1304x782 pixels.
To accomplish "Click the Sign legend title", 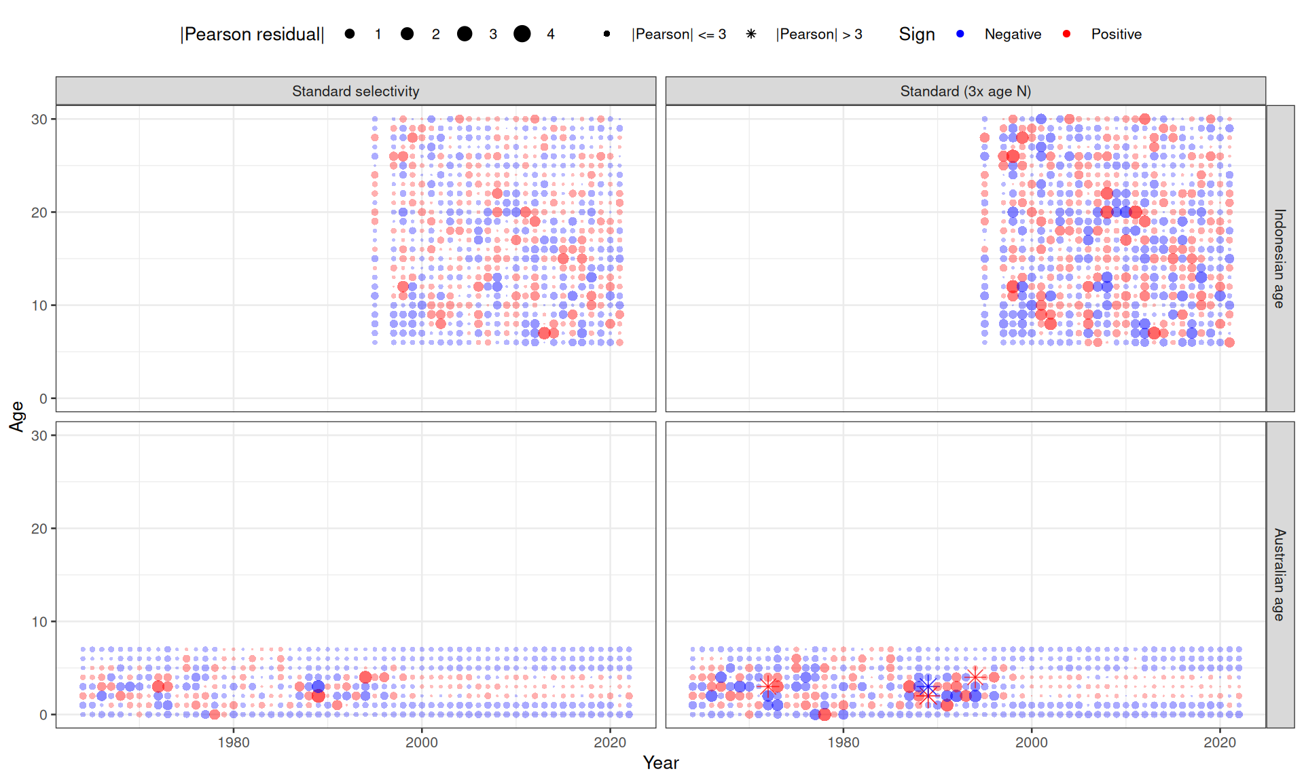I will pyautogui.click(x=917, y=34).
